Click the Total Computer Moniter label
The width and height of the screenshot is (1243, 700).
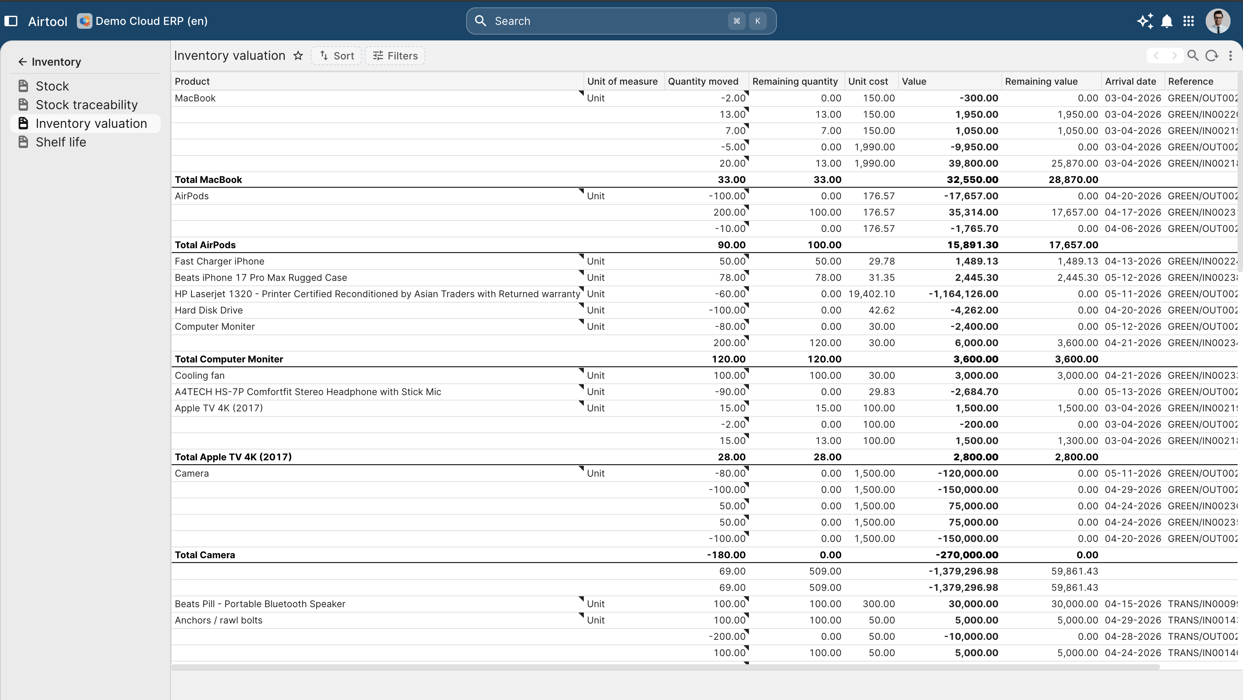pyautogui.click(x=229, y=359)
